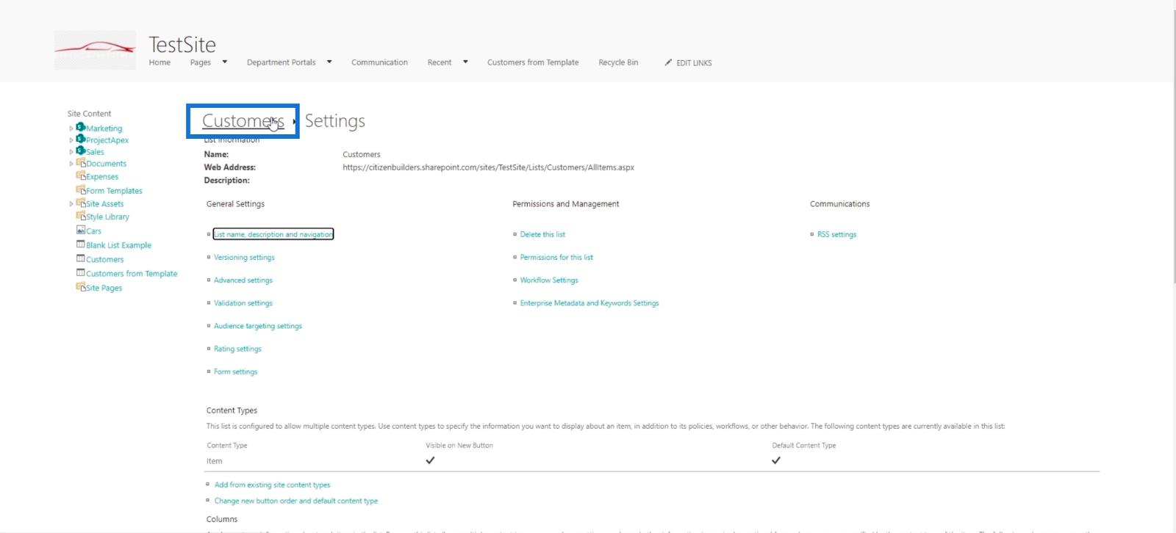The height and width of the screenshot is (533, 1176).
Task: Open Form settings link
Action: pyautogui.click(x=235, y=371)
